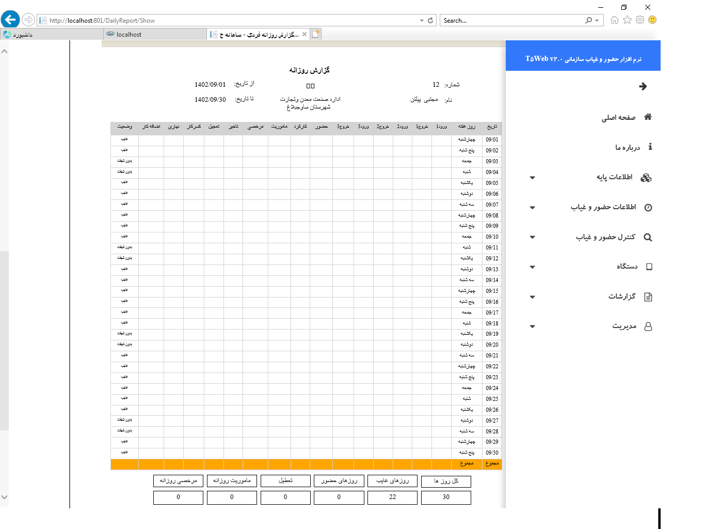Click the page scrollbar up arrow
The image size is (705, 529).
coord(4,51)
